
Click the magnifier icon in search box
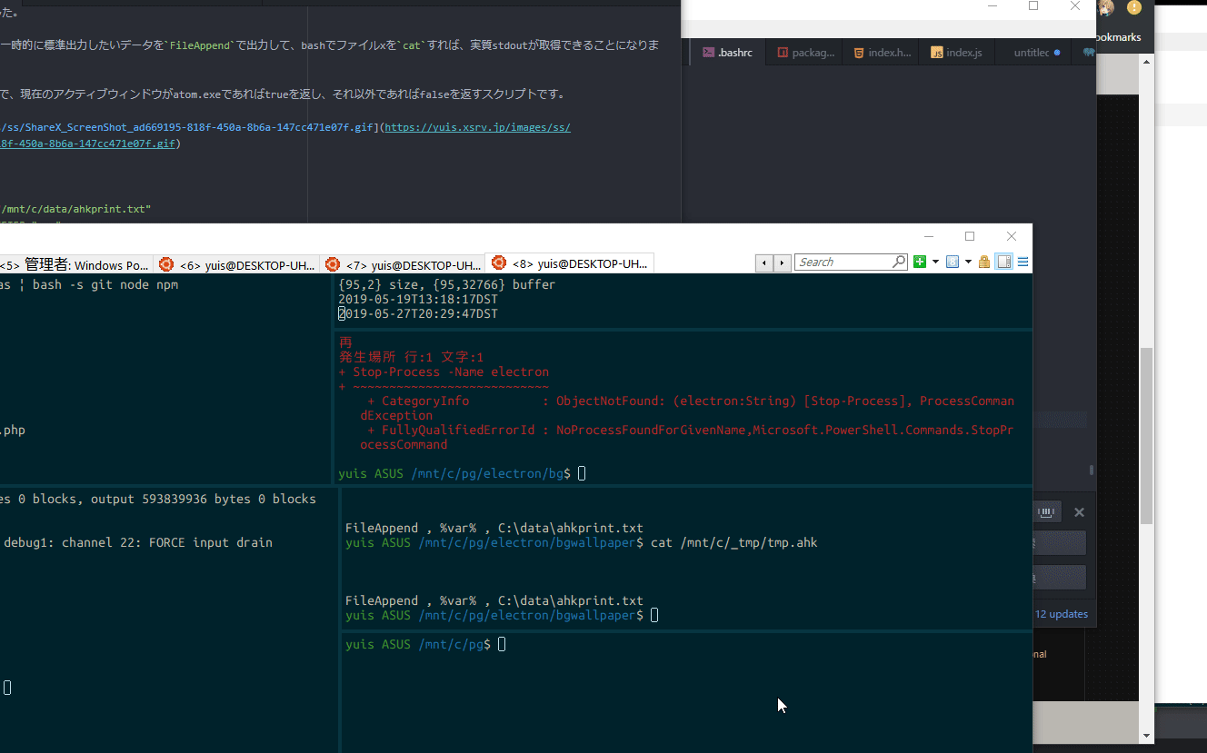pyautogui.click(x=899, y=263)
